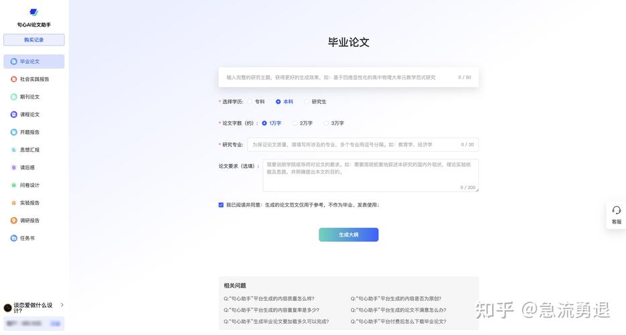The width and height of the screenshot is (626, 335).
Task: Click the 任务书 sidebar icon
Action: 13,238
